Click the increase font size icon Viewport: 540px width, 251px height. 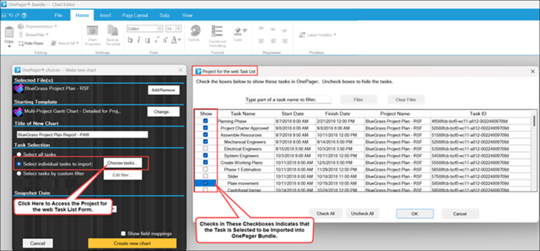(165, 40)
